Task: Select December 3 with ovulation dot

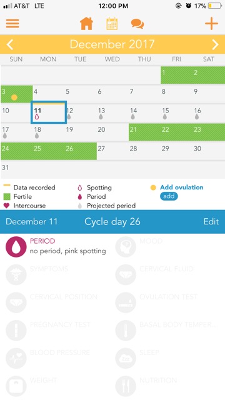Action: coord(17,94)
